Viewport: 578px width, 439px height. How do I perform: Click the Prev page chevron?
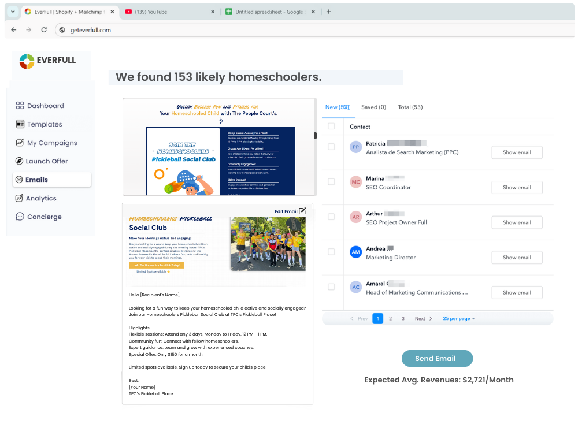coord(351,319)
